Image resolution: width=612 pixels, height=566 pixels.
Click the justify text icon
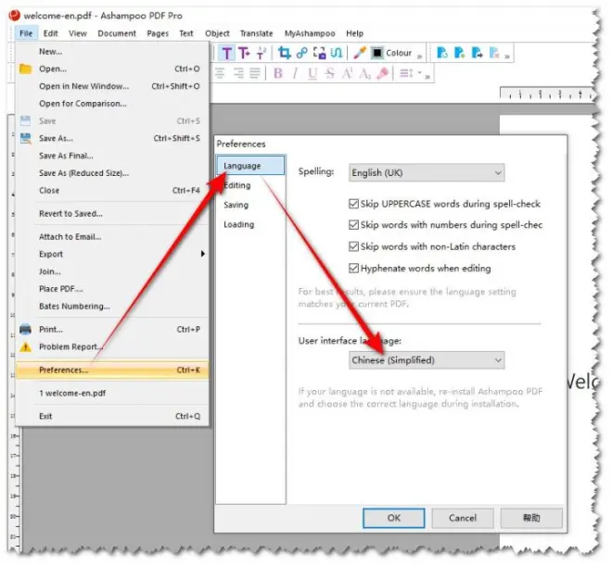pyautogui.click(x=254, y=73)
